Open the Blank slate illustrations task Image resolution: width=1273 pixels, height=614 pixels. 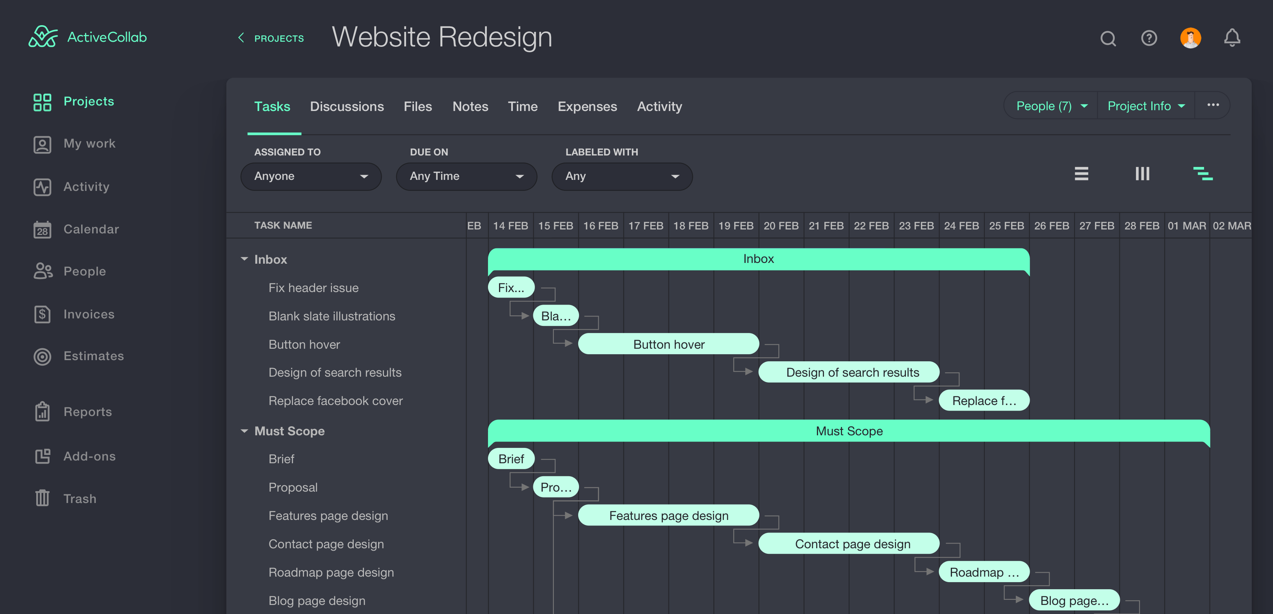(332, 316)
